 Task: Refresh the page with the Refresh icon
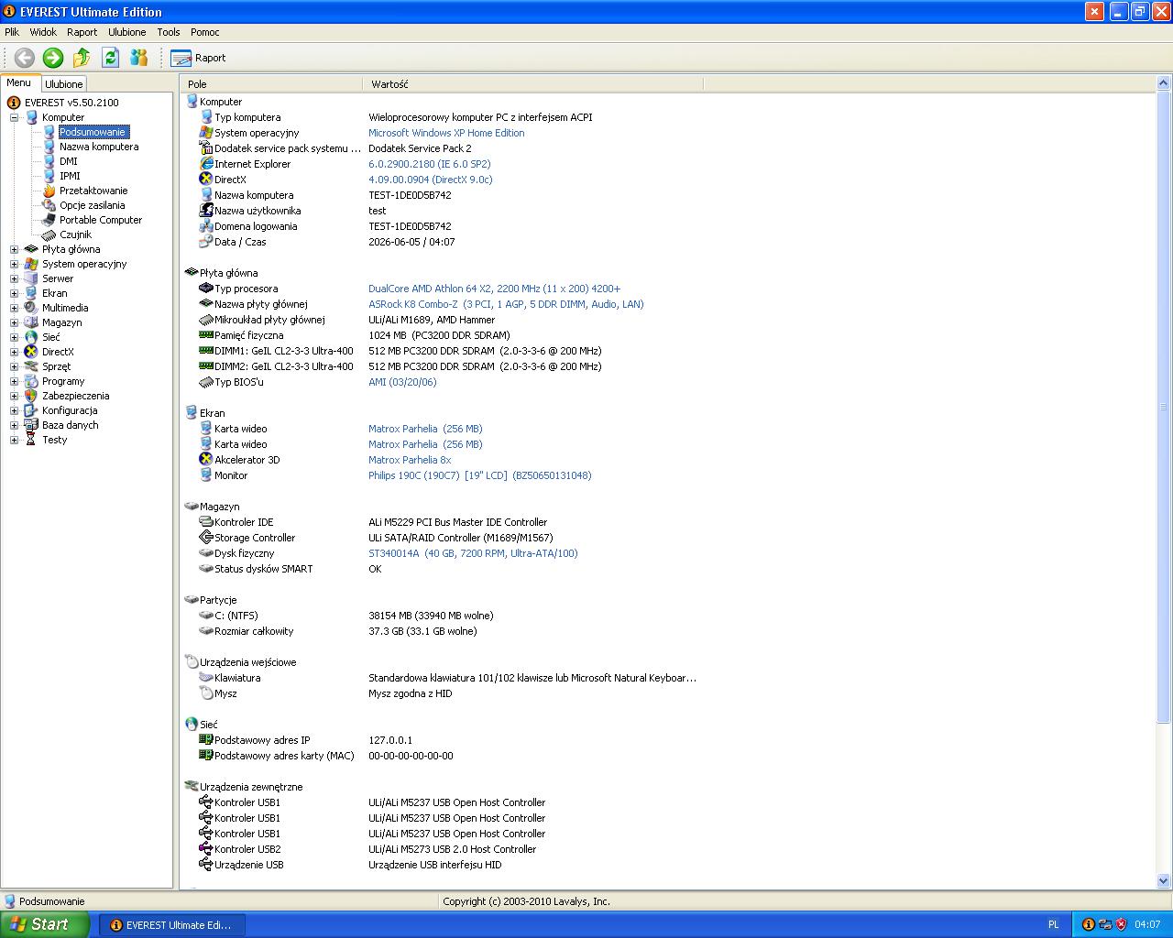[110, 58]
